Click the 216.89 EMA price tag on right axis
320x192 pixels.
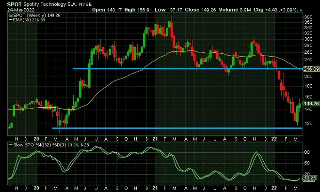coord(311,69)
